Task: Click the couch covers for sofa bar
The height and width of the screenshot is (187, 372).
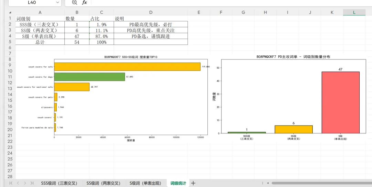Action: pyautogui.click(x=127, y=67)
